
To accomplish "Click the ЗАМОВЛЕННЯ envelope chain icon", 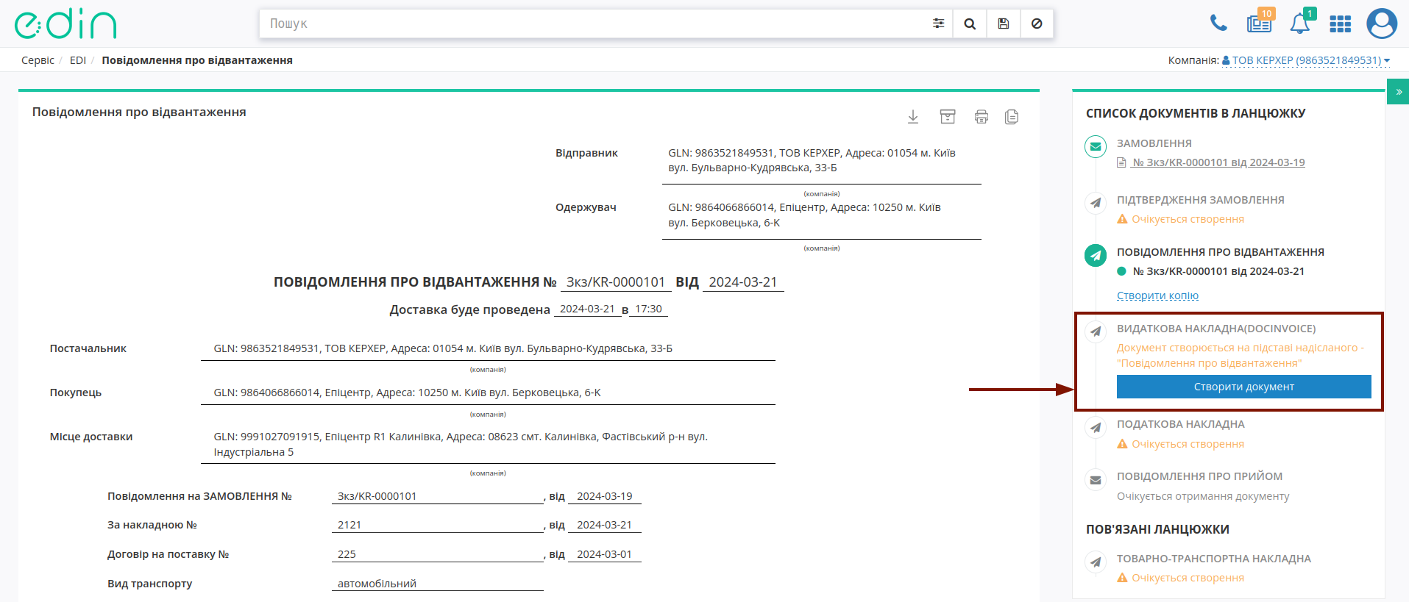I will pyautogui.click(x=1096, y=146).
